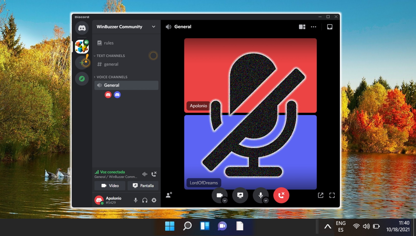Open the Teams Chat taskbar icon

click(222, 226)
